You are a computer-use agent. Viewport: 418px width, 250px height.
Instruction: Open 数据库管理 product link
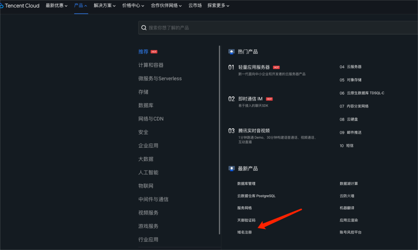pyautogui.click(x=246, y=184)
